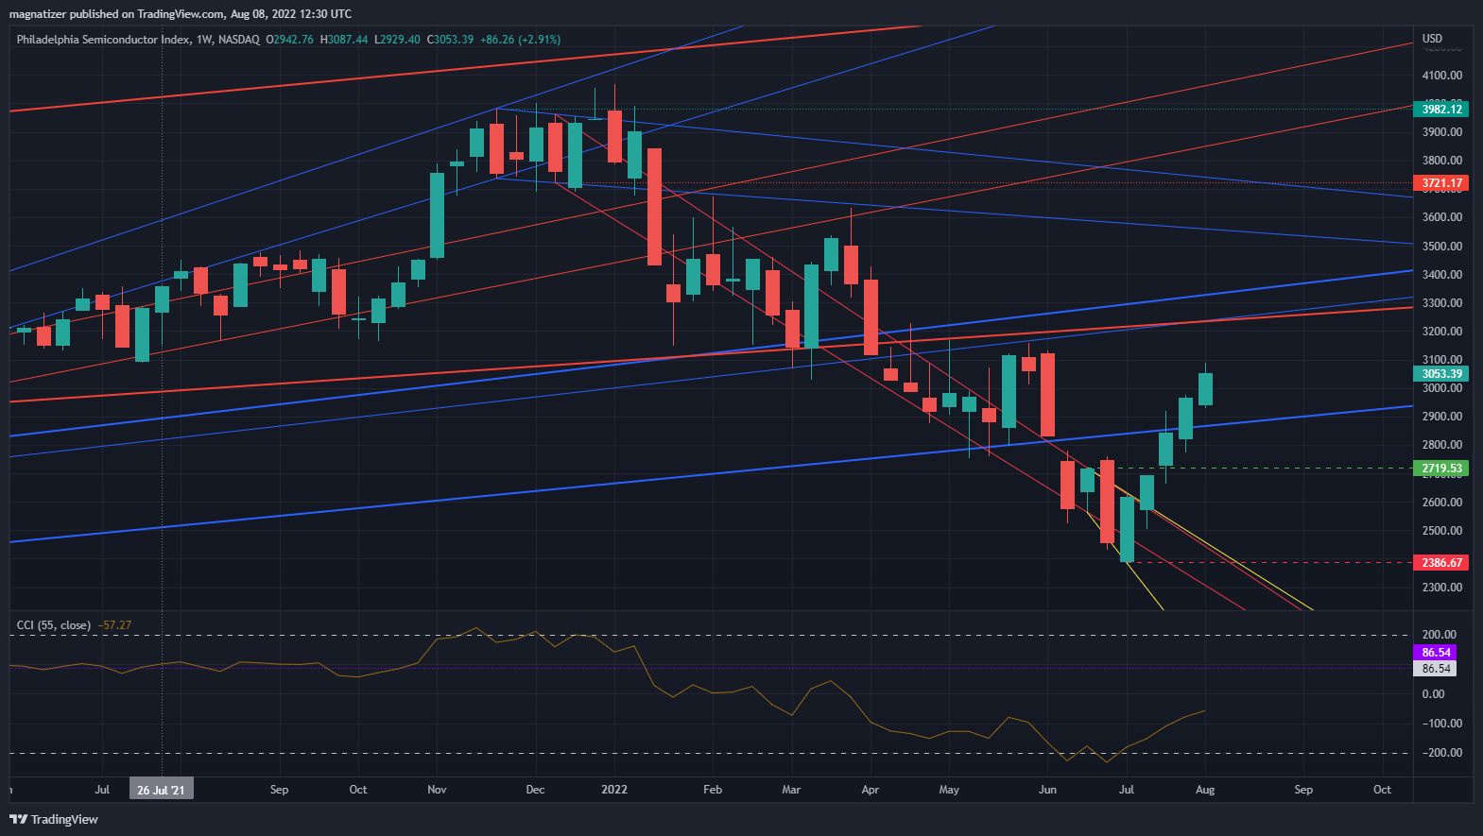Click the Aug label on time axis

click(x=1205, y=790)
